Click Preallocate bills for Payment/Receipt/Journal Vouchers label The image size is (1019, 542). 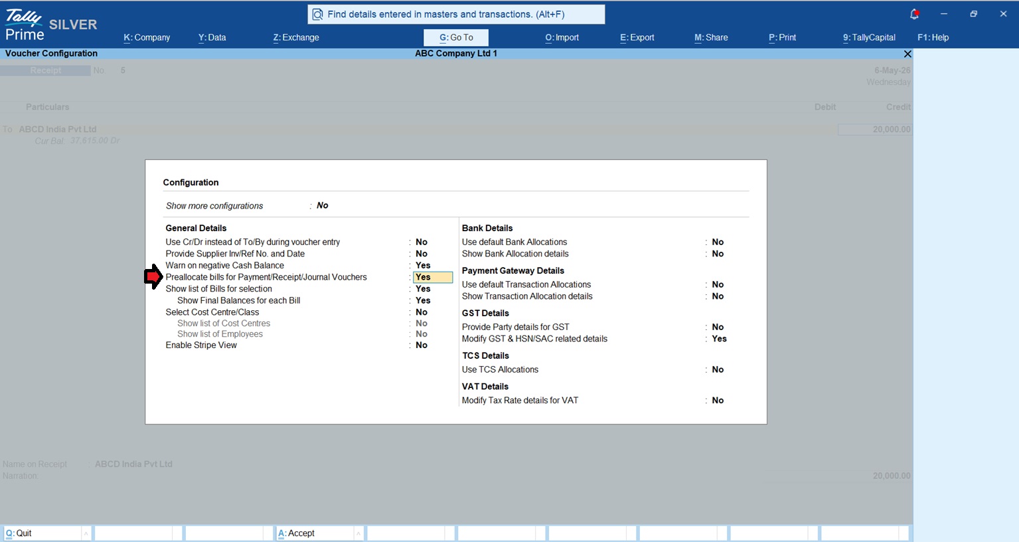[266, 277]
